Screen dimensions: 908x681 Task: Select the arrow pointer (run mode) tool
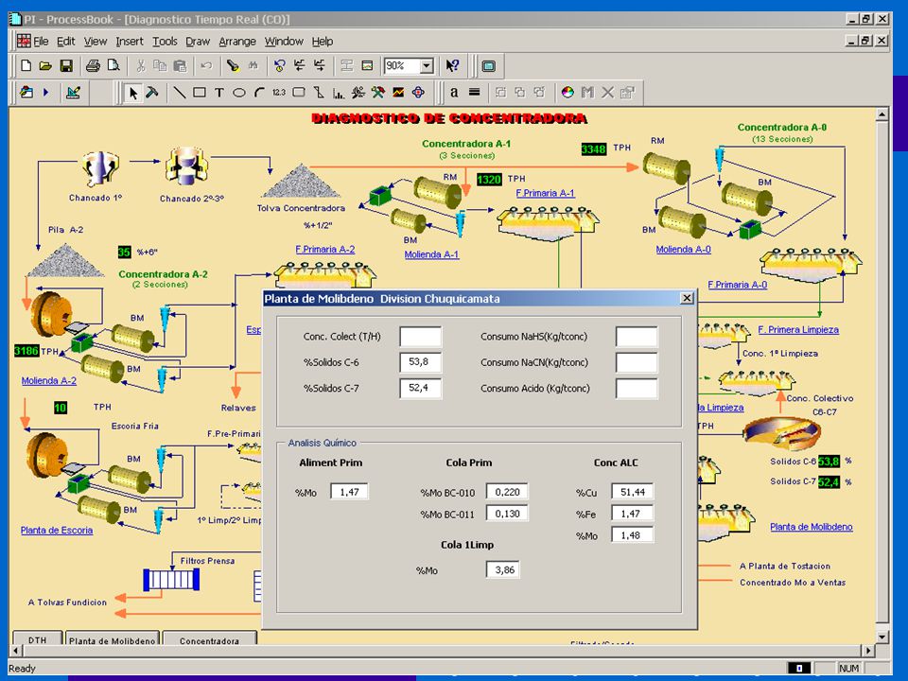coord(133,93)
